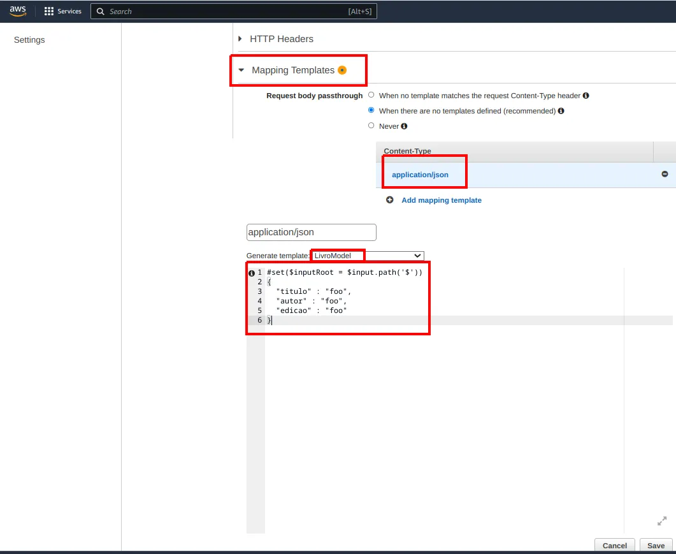Open the AWS console home logo
Viewport: 676px width, 554px height.
click(18, 11)
